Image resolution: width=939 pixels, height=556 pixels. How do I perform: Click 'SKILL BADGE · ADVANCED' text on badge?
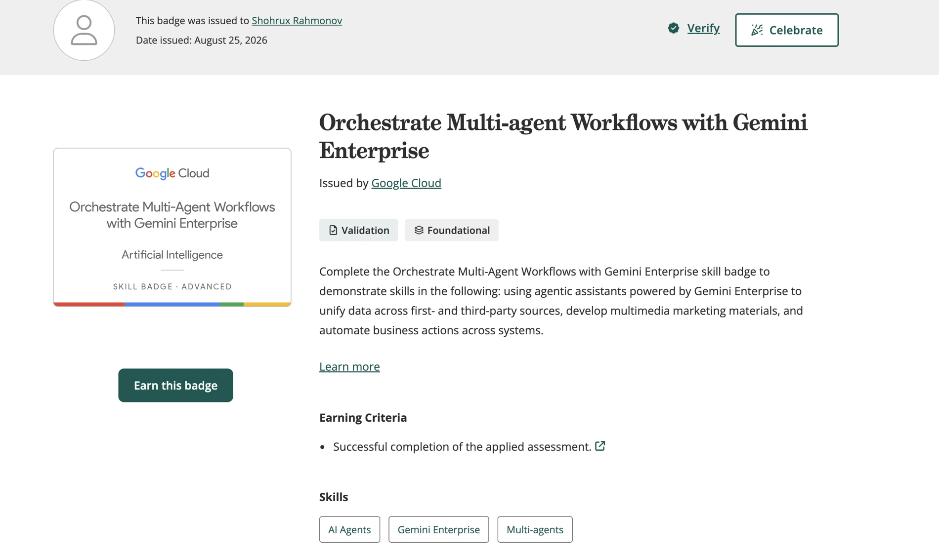coord(172,286)
